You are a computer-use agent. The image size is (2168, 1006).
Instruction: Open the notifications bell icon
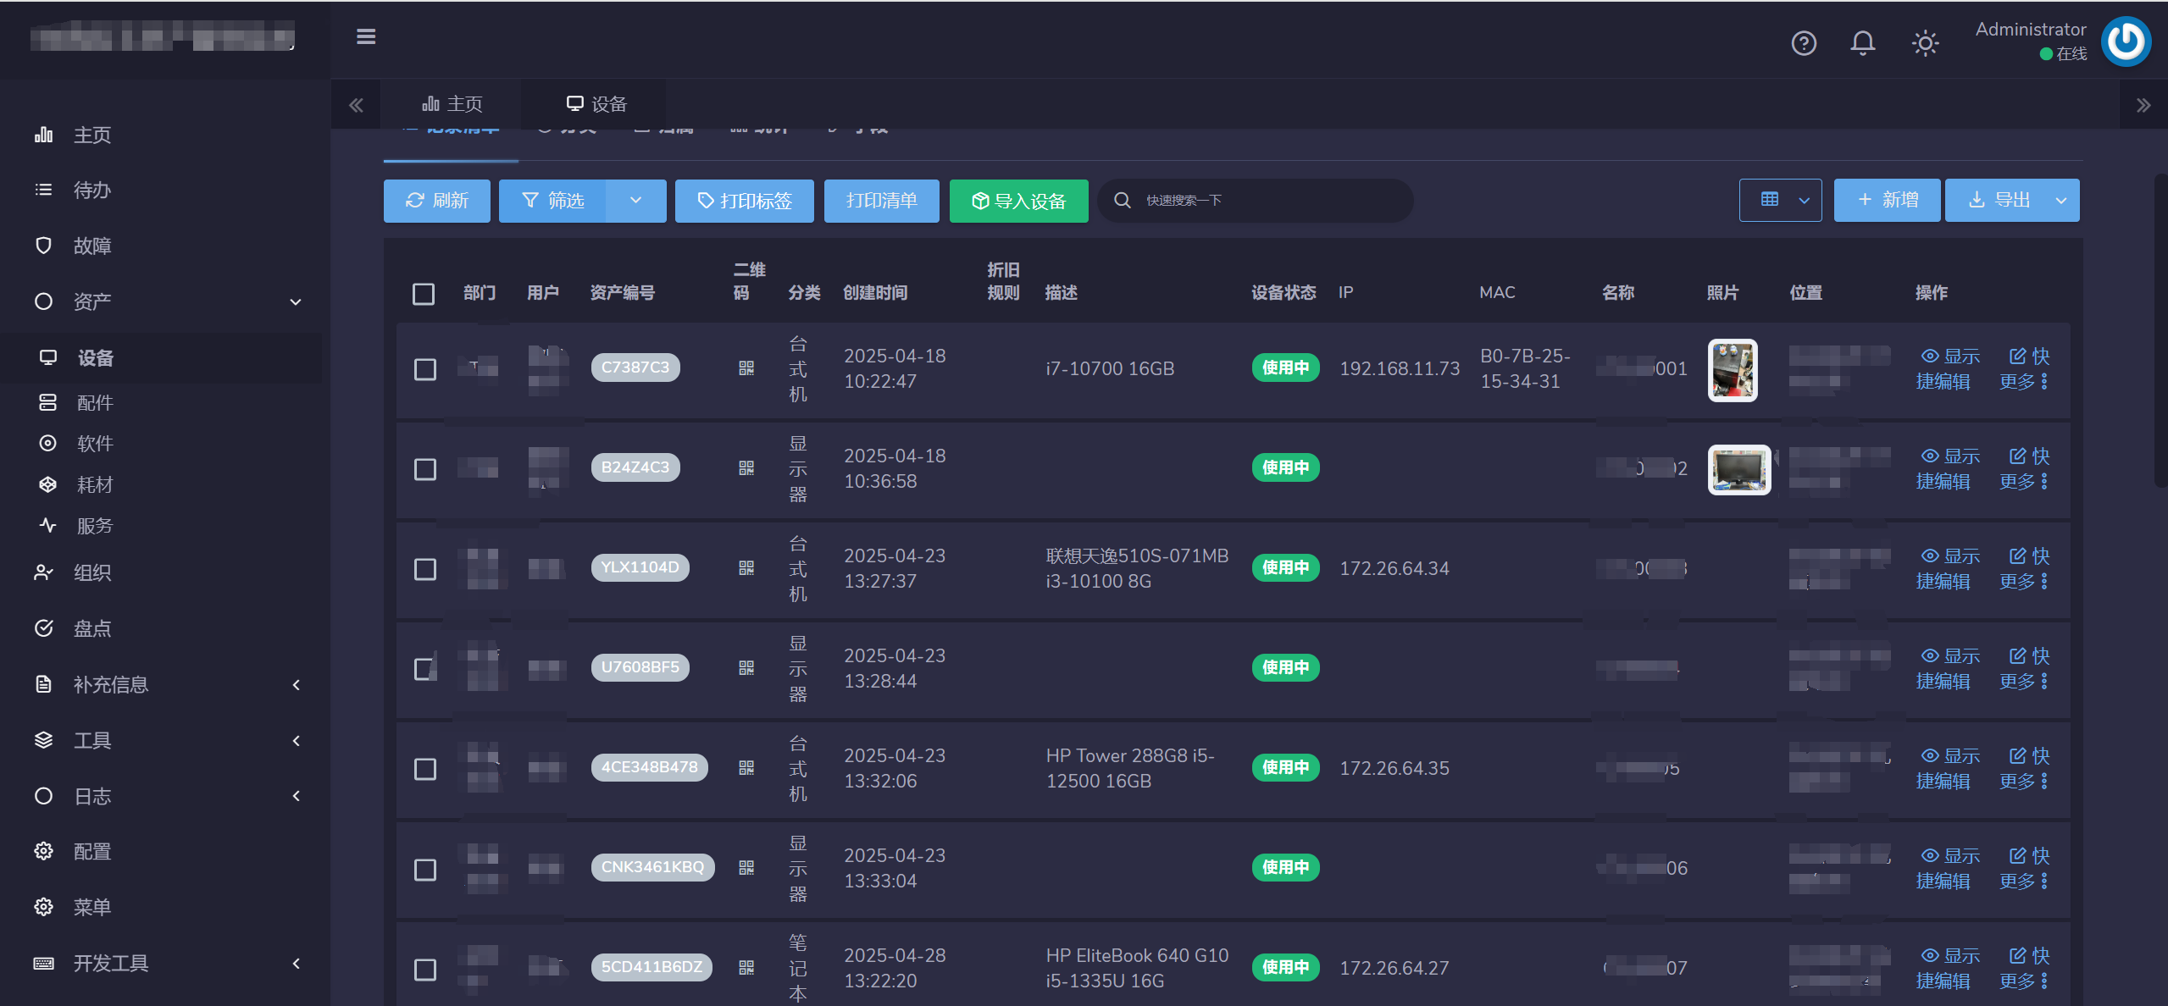coord(1861,43)
